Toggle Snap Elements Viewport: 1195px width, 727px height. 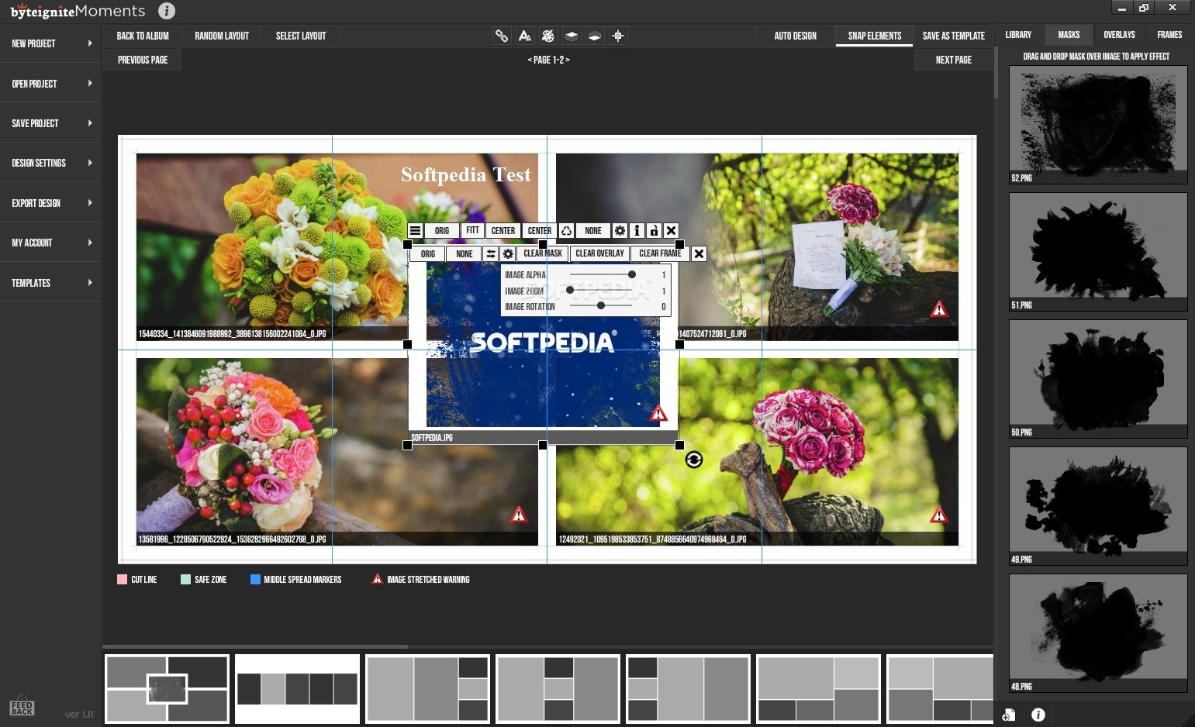pos(874,36)
